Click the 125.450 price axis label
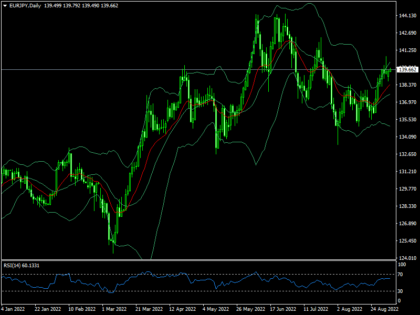Viewport: 420px width, 315px height. click(408, 241)
